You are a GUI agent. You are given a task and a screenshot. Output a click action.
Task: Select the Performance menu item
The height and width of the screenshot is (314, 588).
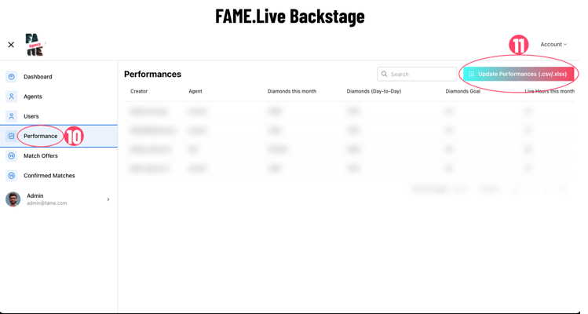[41, 136]
